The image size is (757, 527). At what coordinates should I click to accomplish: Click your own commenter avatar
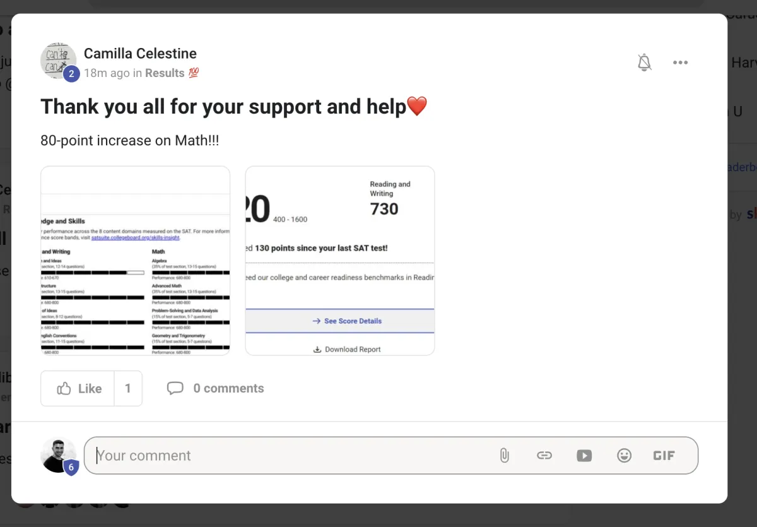(x=56, y=453)
